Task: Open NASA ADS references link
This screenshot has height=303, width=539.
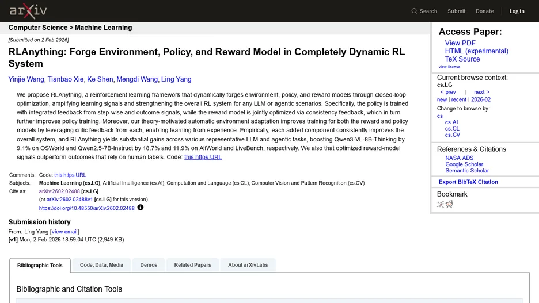Action: tap(460, 158)
